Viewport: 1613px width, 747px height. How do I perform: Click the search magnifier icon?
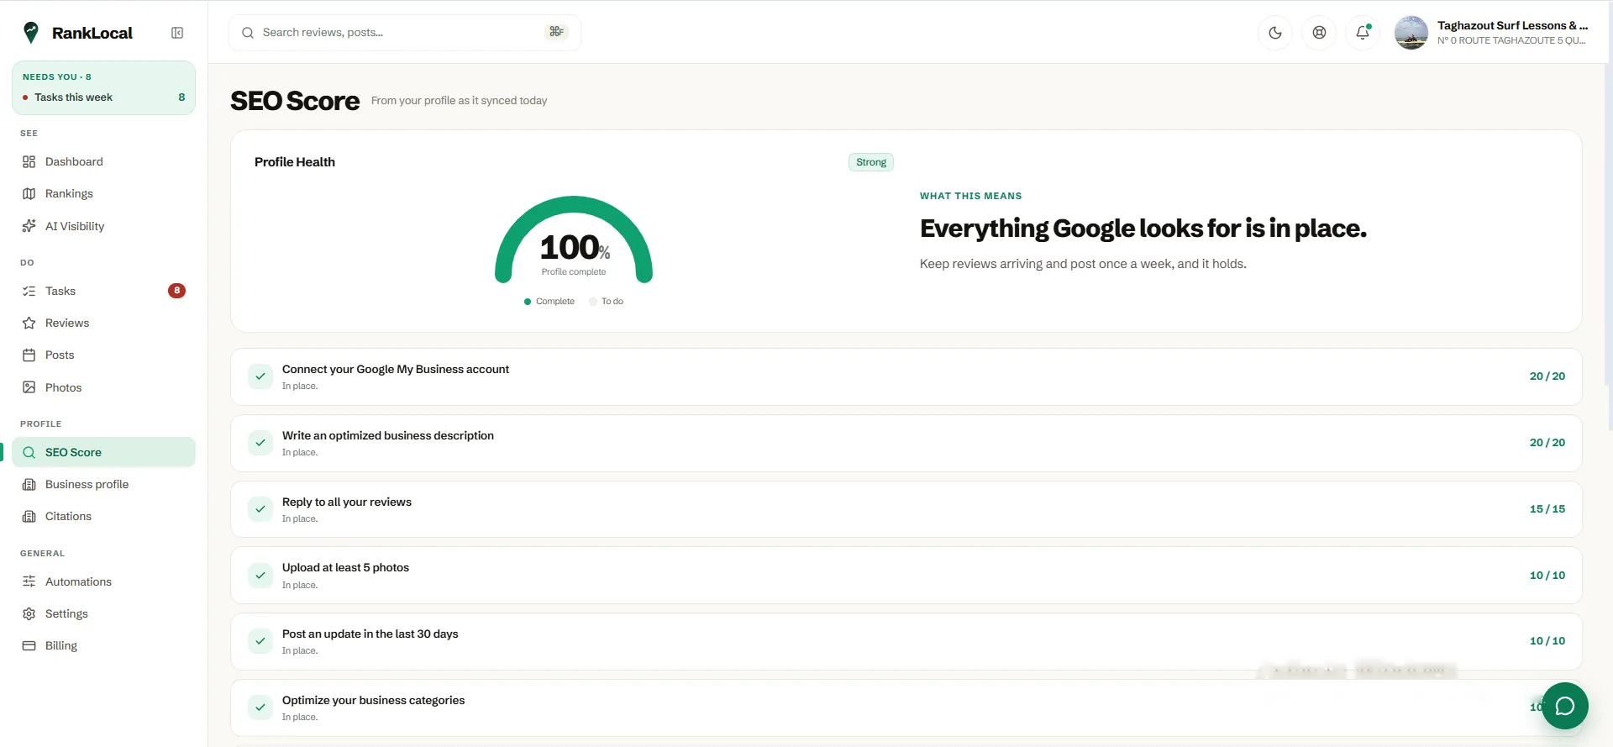point(248,33)
